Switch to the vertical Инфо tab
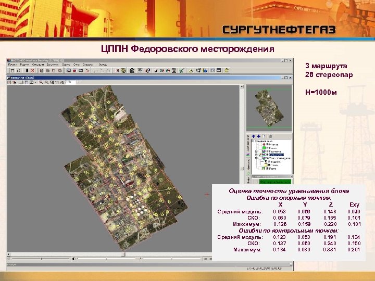 click(248, 180)
